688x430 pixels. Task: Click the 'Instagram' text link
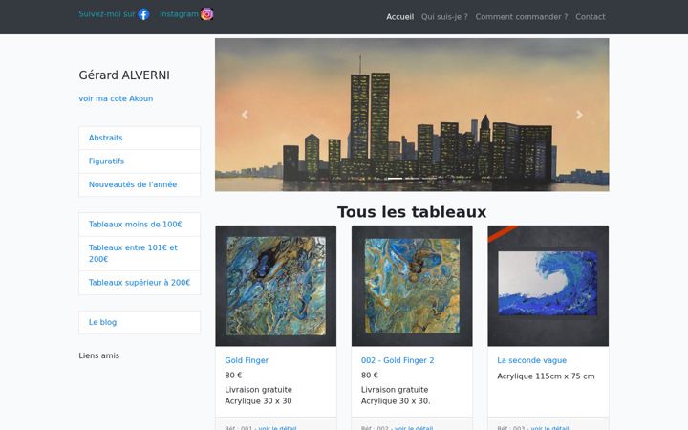click(x=179, y=14)
